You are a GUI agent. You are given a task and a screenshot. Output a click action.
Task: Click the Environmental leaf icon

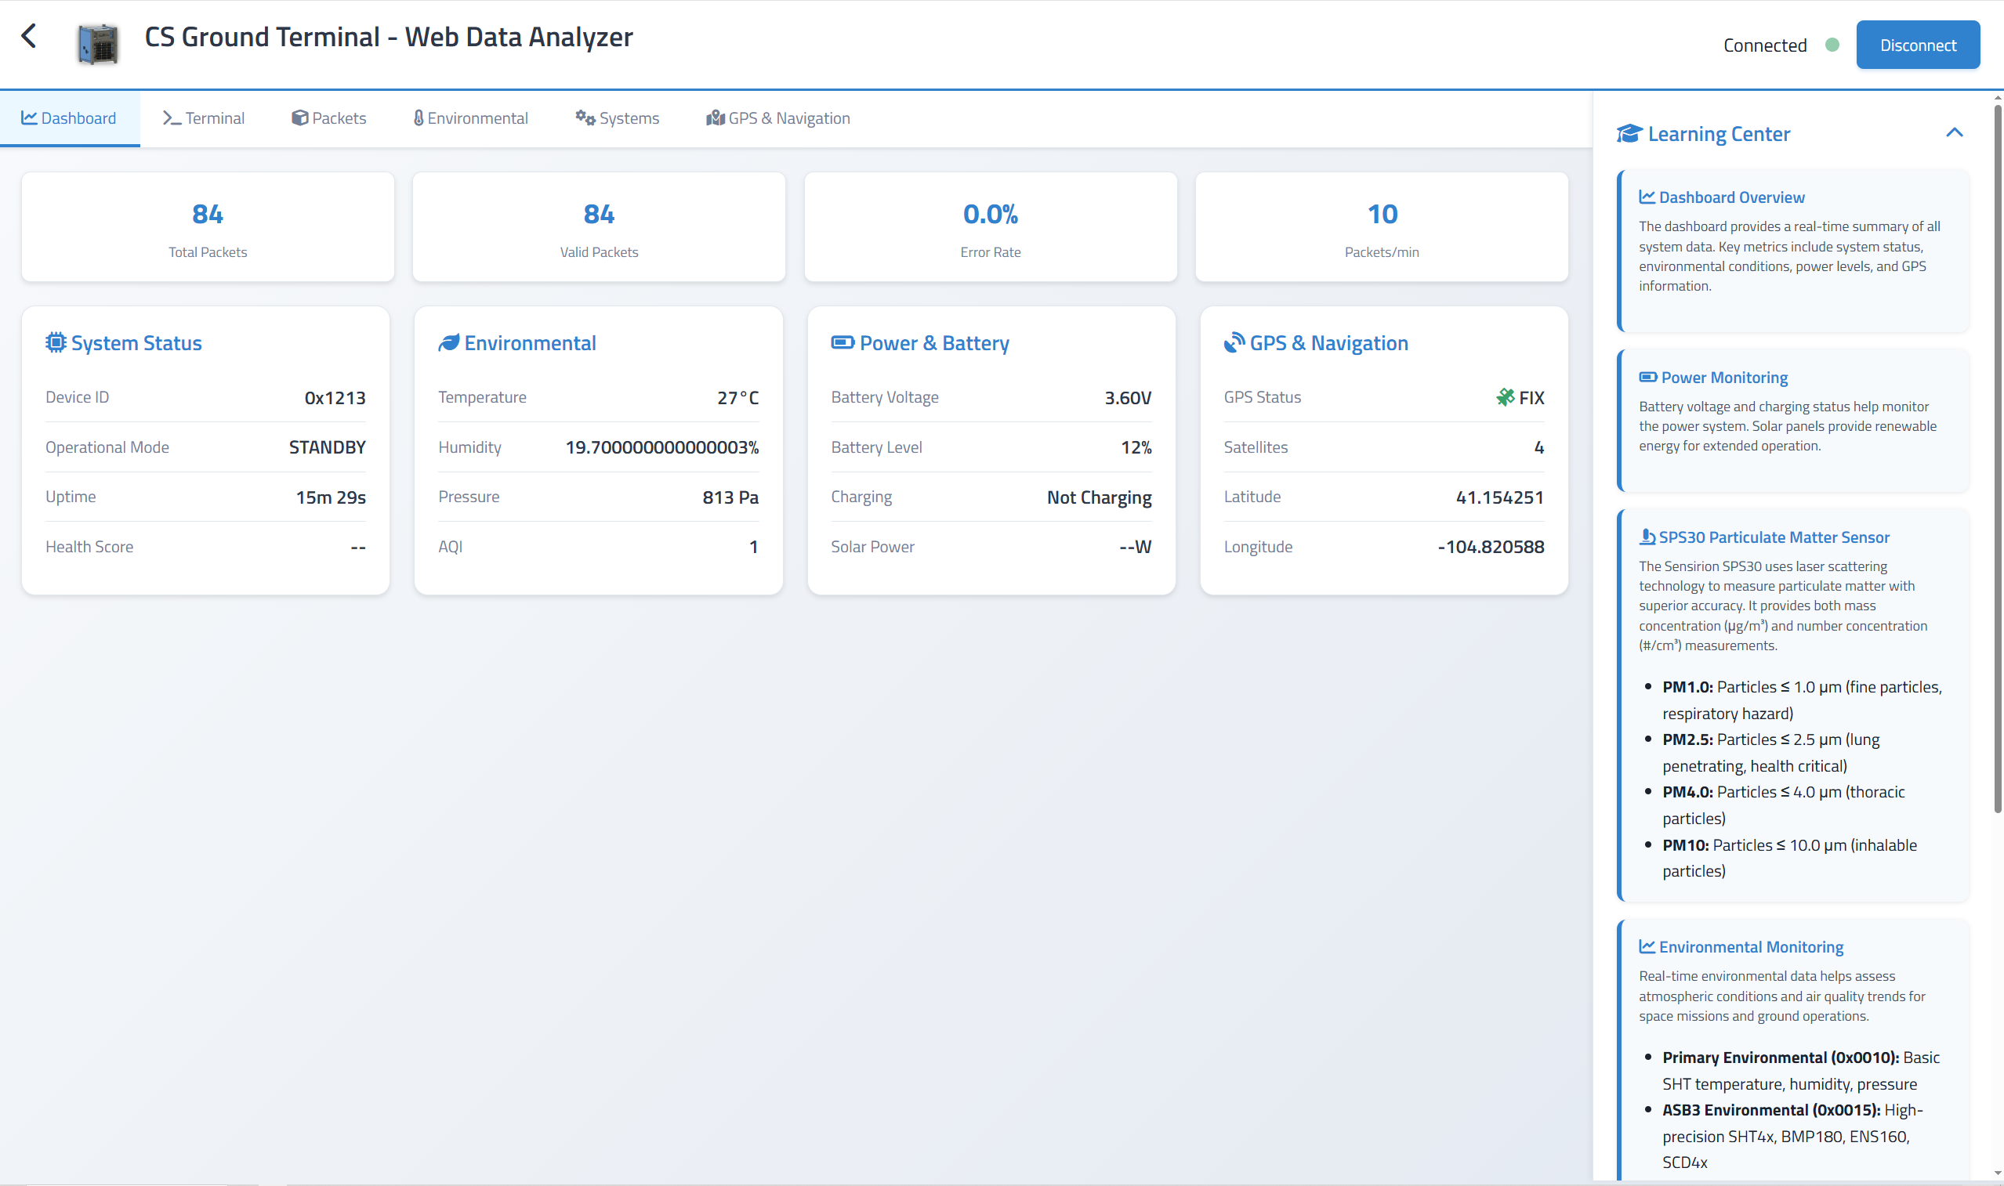448,343
